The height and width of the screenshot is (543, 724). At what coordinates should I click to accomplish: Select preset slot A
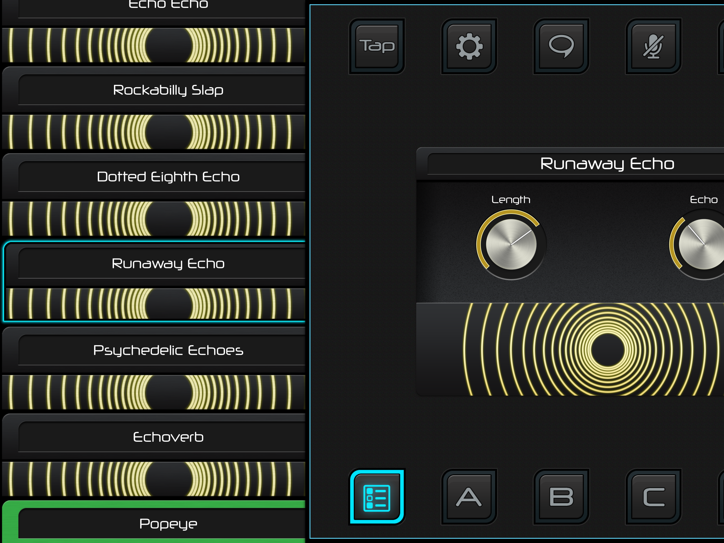pyautogui.click(x=469, y=497)
